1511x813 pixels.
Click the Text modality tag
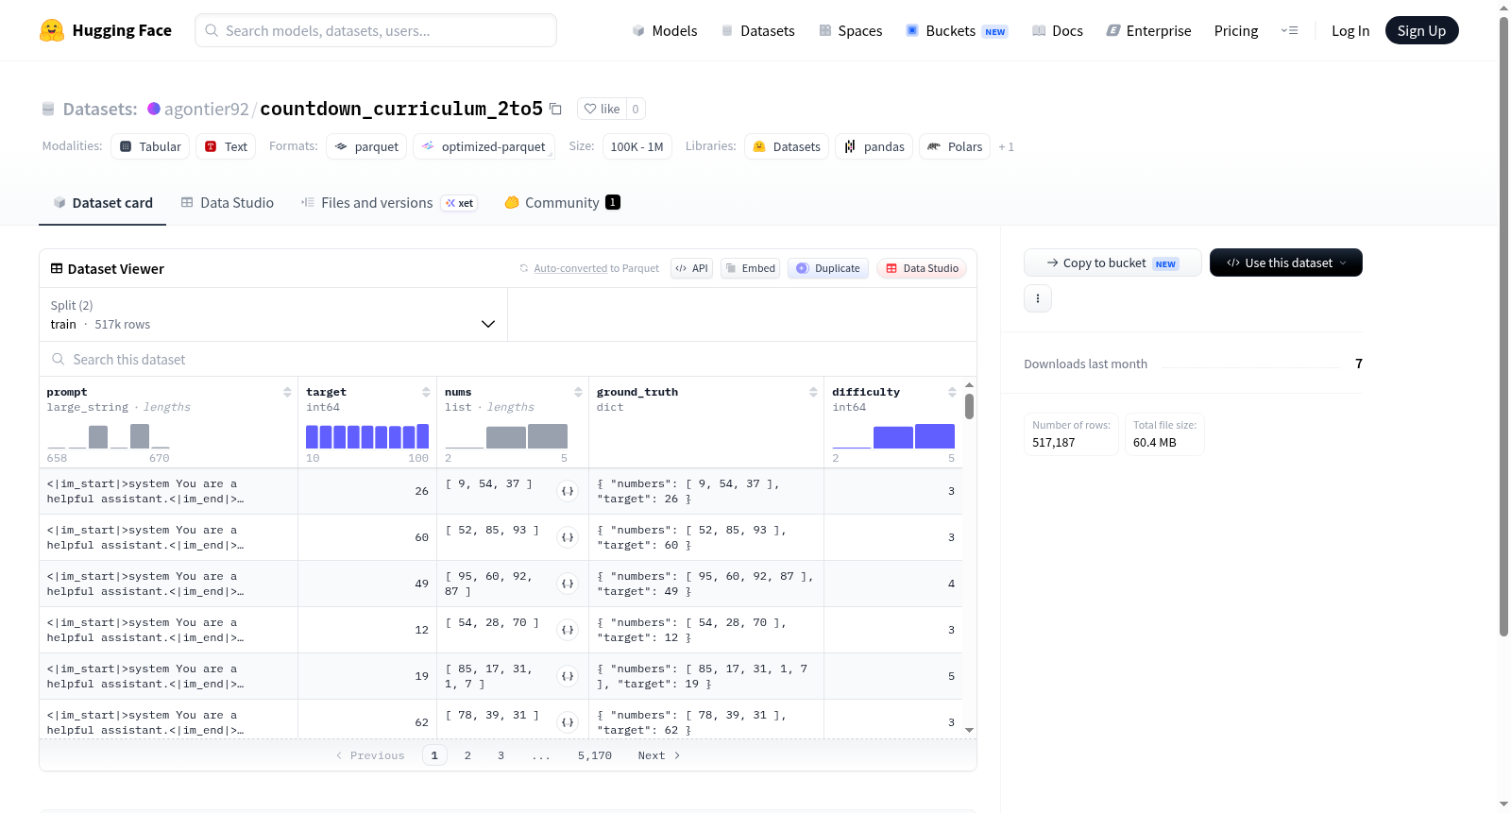tap(226, 146)
